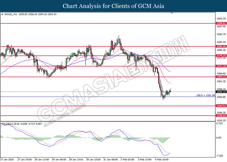Select the 1584.46 resistance price label

[221, 46]
